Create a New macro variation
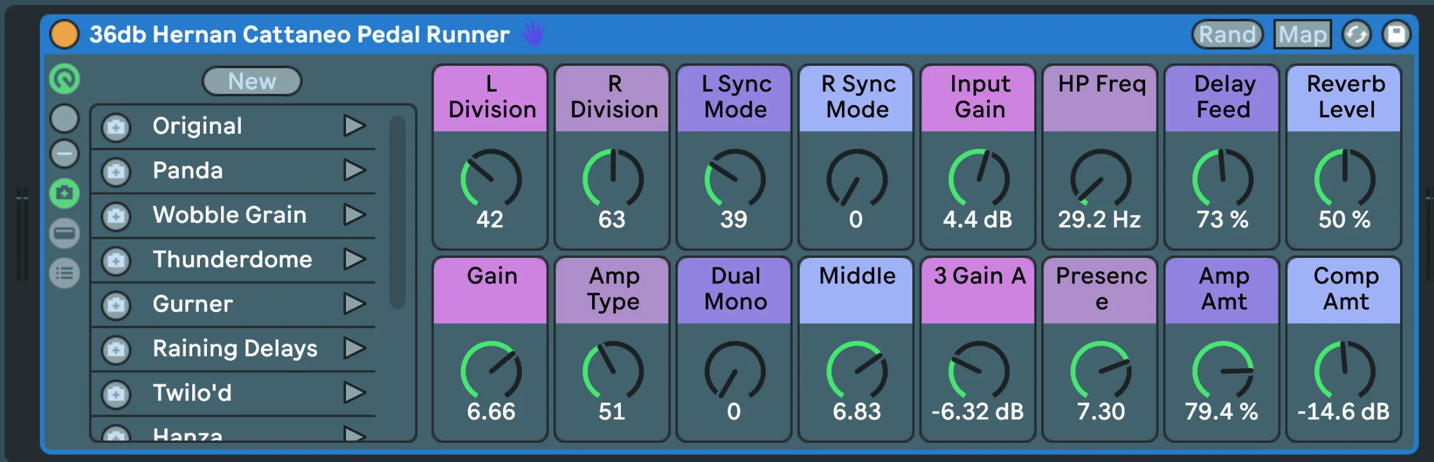The height and width of the screenshot is (462, 1434). tap(252, 81)
